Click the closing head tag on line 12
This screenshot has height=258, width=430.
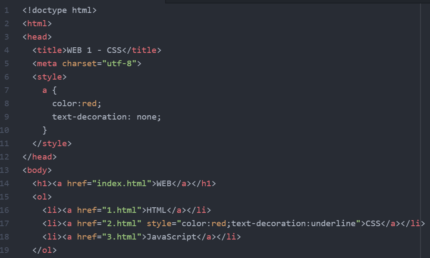click(40, 157)
